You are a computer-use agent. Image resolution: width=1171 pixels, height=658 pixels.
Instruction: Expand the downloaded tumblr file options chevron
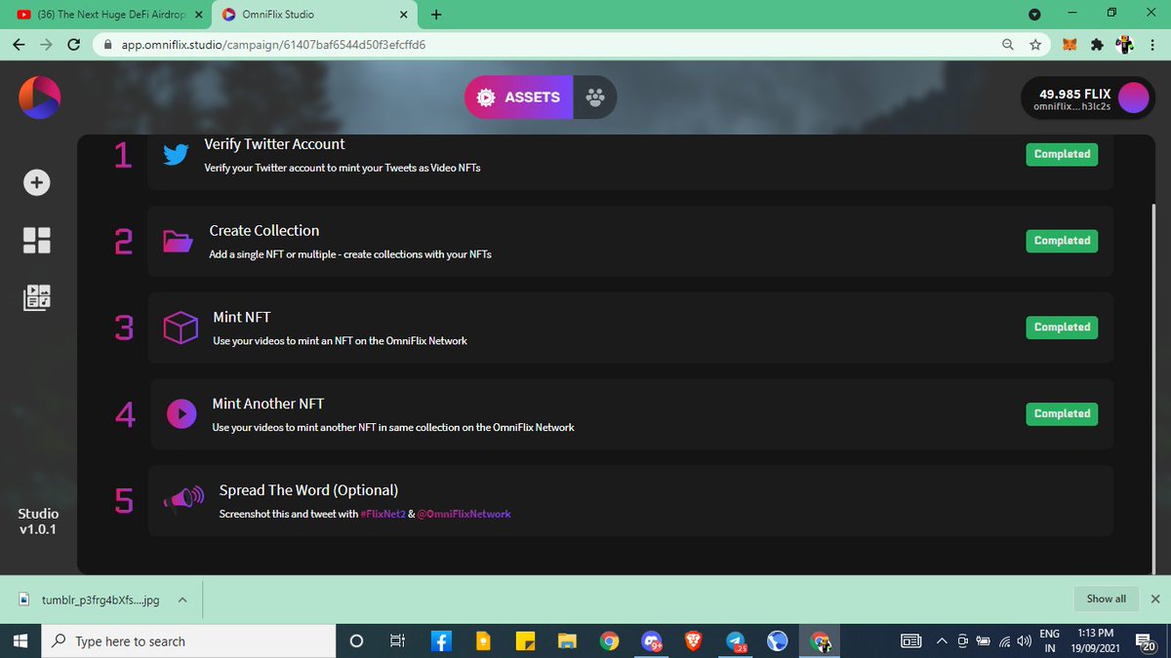point(182,600)
